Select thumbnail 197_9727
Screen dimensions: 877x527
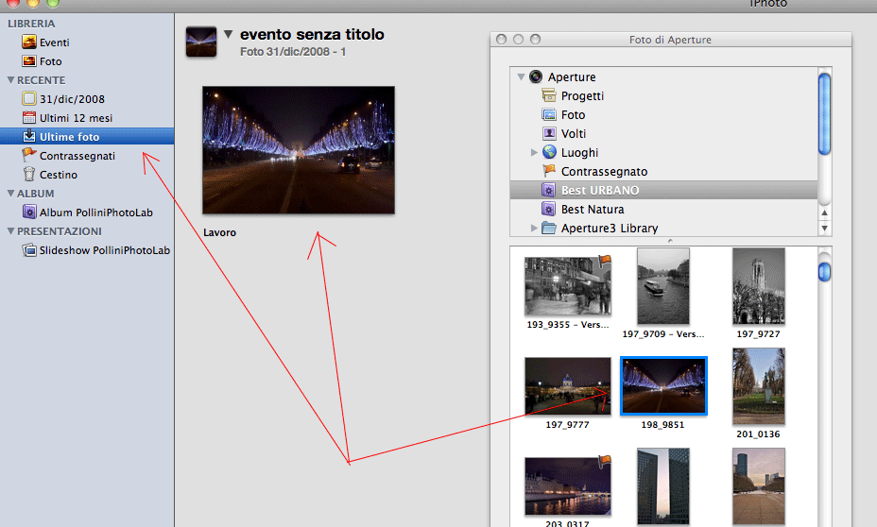[759, 286]
